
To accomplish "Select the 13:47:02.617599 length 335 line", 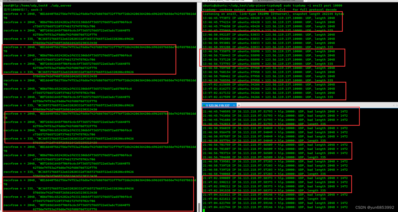I will (x=268, y=97).
